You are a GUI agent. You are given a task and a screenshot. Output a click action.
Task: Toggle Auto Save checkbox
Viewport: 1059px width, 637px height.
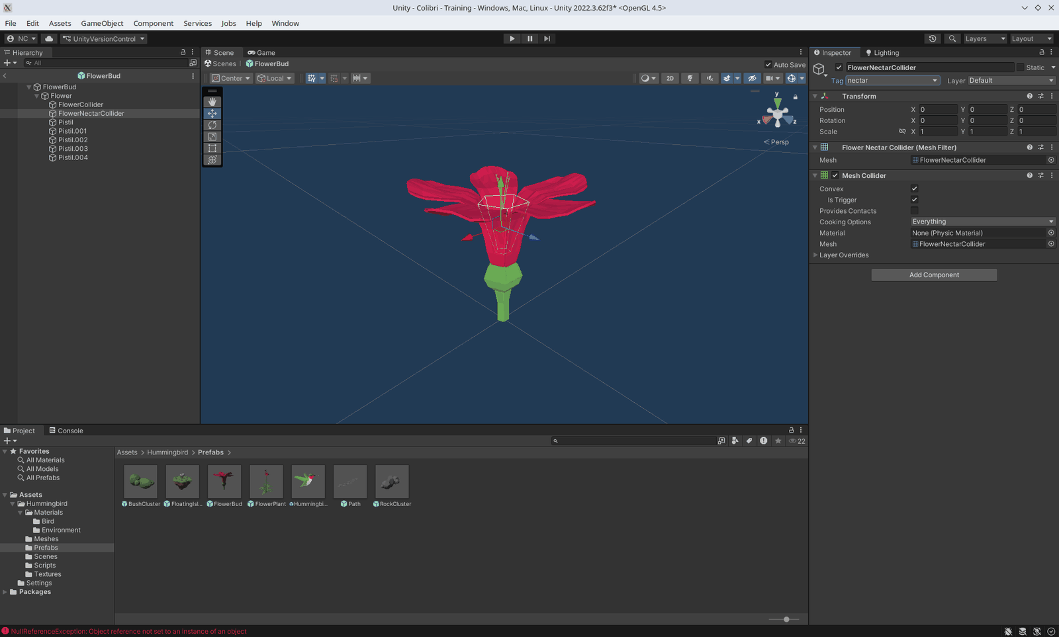point(768,65)
